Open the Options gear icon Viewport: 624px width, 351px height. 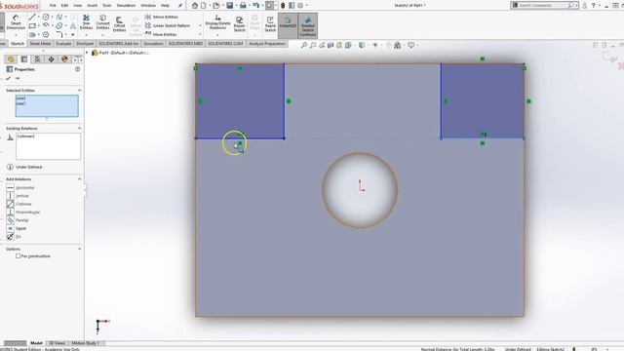point(300,6)
